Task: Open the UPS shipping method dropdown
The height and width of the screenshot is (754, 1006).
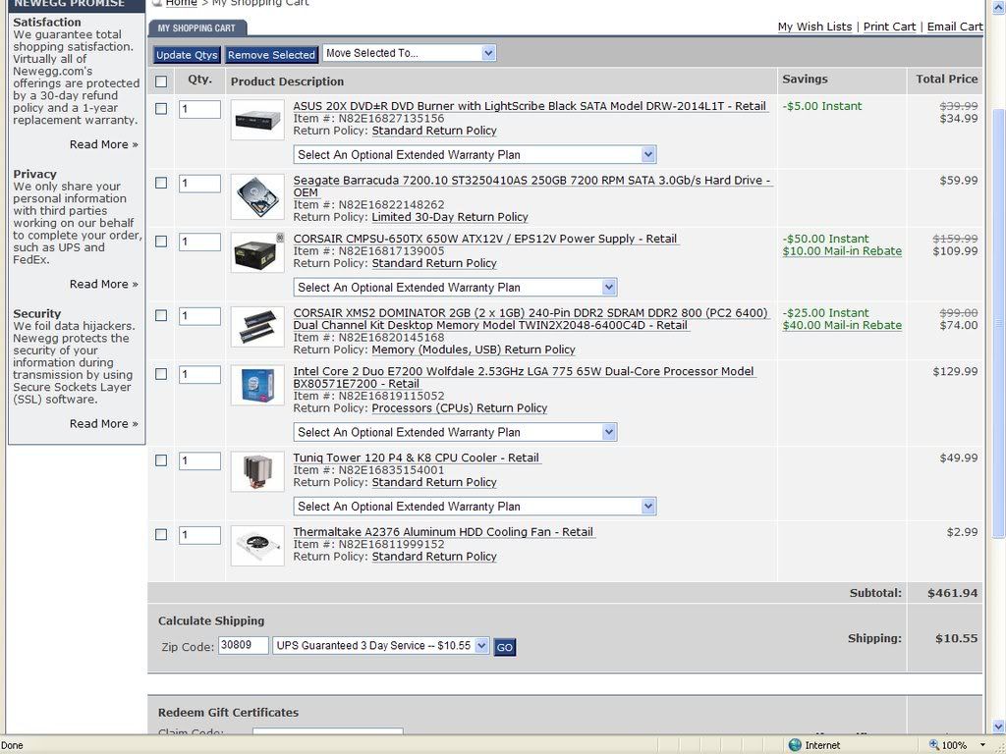Action: [x=381, y=646]
